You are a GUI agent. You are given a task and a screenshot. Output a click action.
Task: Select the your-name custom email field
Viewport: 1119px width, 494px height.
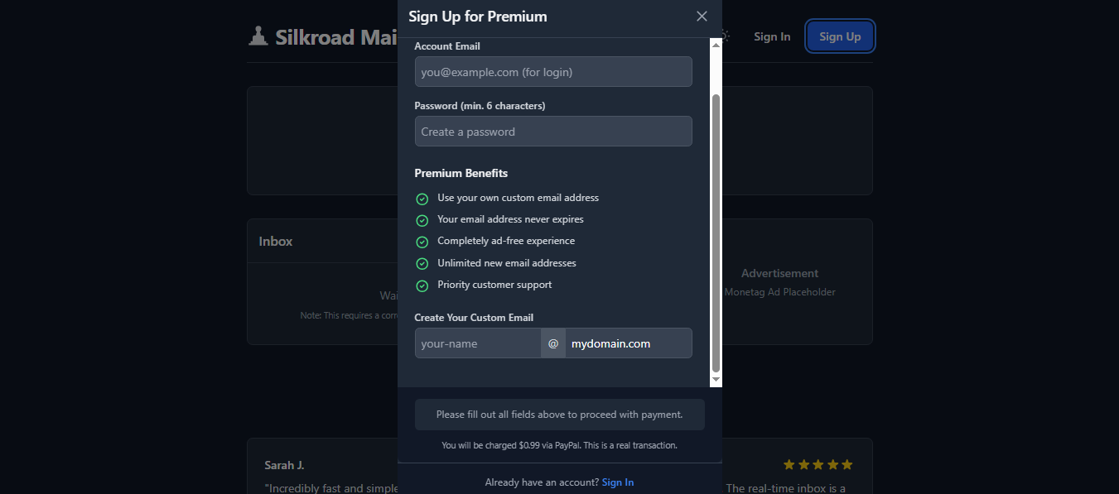[478, 343]
